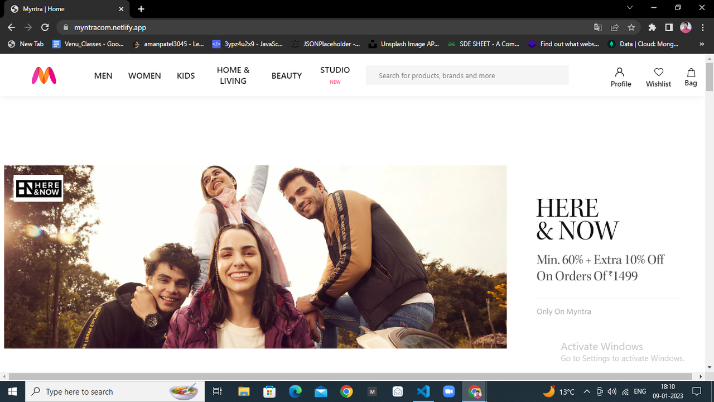Viewport: 714px width, 402px height.
Task: Open the New Tab bookmark
Action: point(26,44)
